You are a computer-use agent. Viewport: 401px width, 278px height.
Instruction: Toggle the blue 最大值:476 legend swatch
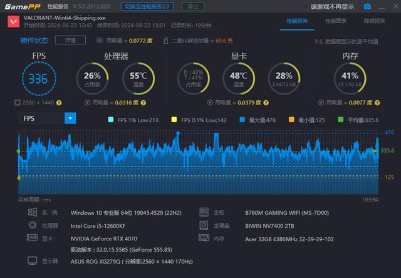tap(242, 120)
